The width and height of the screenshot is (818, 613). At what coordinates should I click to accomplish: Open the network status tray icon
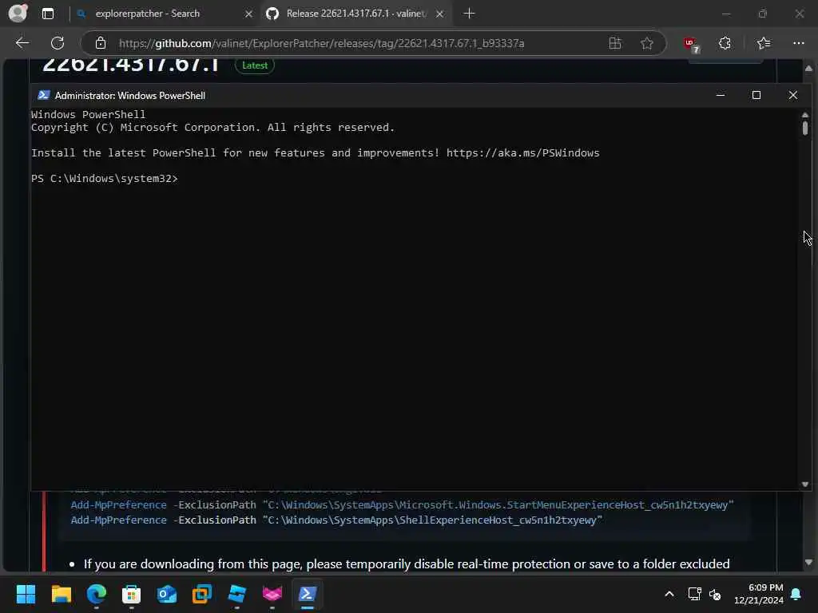(694, 594)
